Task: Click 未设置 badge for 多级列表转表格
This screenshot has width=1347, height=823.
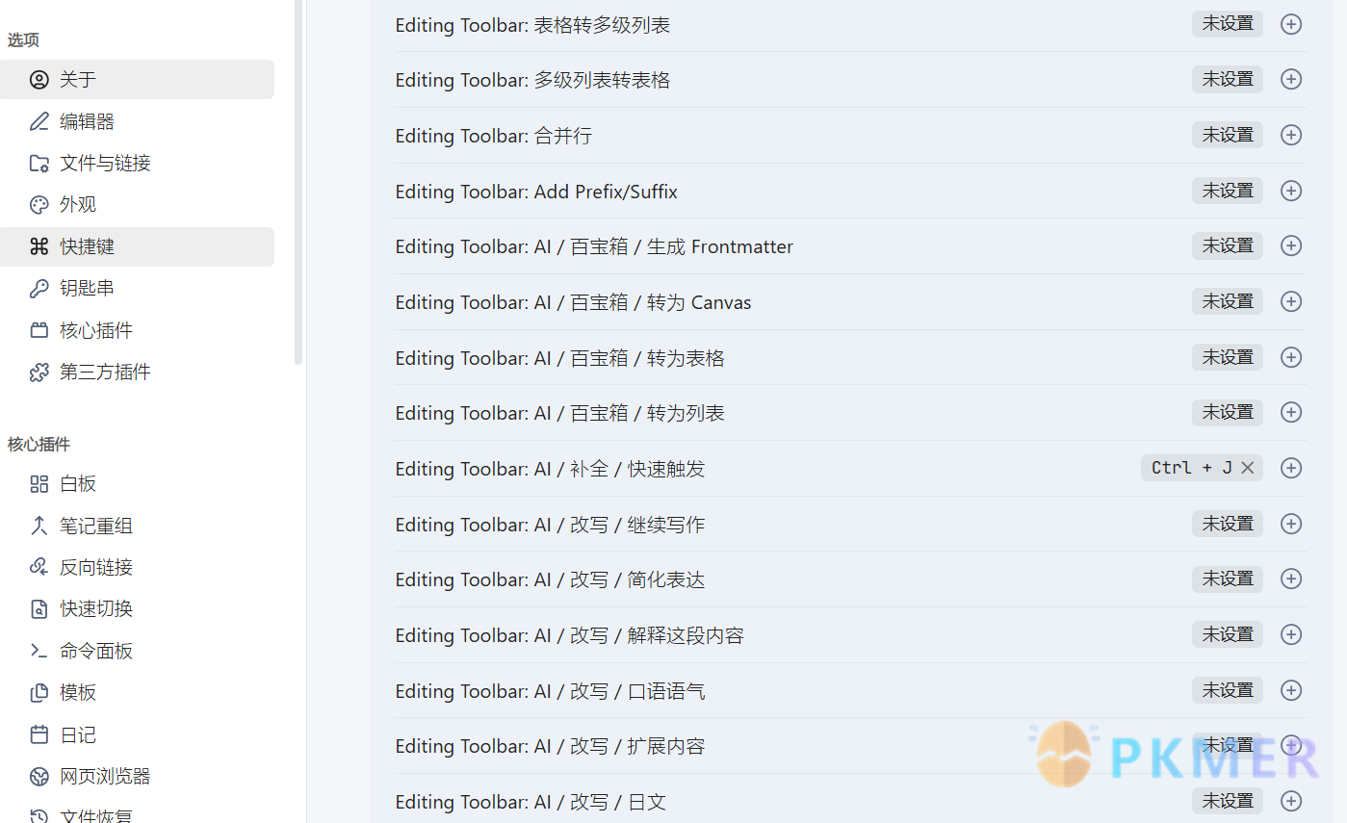Action: [x=1227, y=79]
